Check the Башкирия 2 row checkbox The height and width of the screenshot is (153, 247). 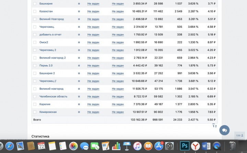coord(35,73)
